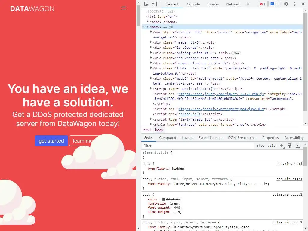Open the DOM Breakpoints tab
Viewport: 308px width, 231px height.
(x=242, y=138)
